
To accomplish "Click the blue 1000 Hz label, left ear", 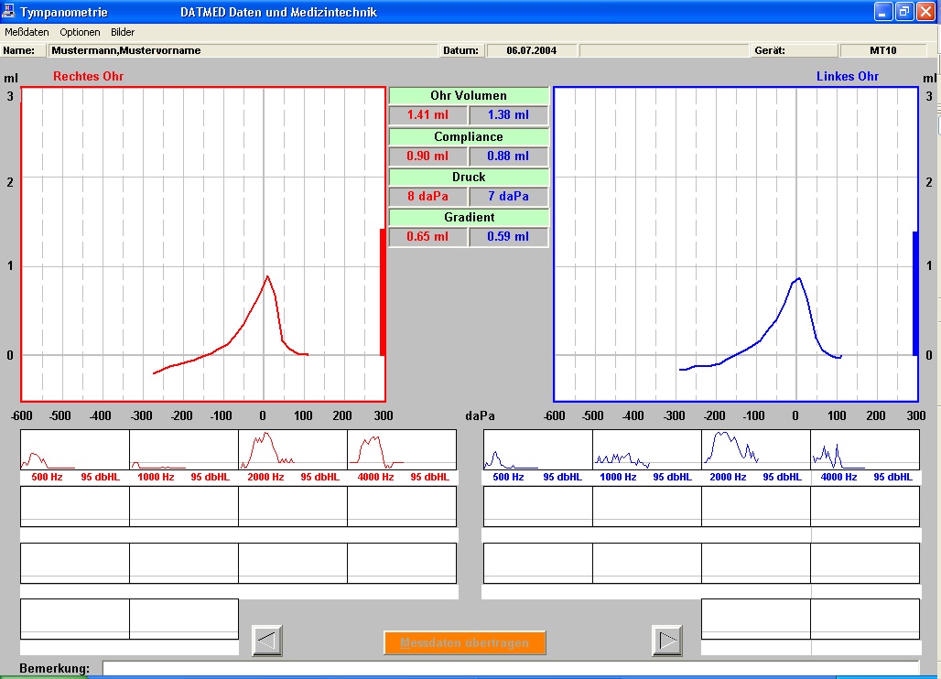I will pos(618,478).
